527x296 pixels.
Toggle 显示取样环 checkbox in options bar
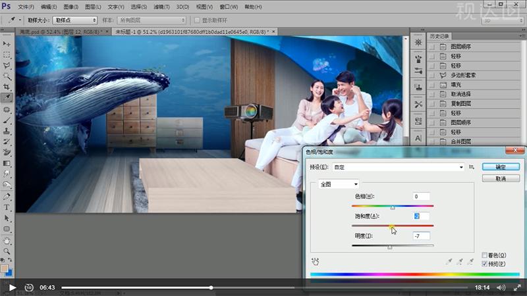click(x=197, y=20)
